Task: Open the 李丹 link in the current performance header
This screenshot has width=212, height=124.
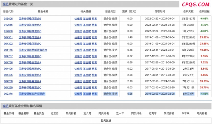Action: point(6,106)
